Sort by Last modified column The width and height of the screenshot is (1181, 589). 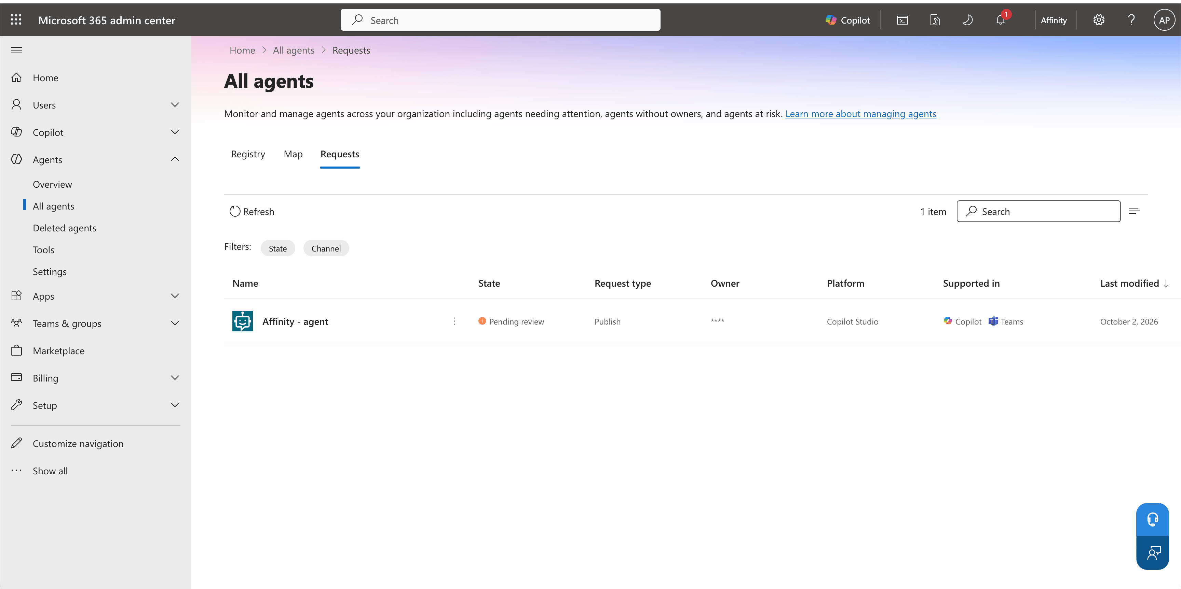[1134, 283]
